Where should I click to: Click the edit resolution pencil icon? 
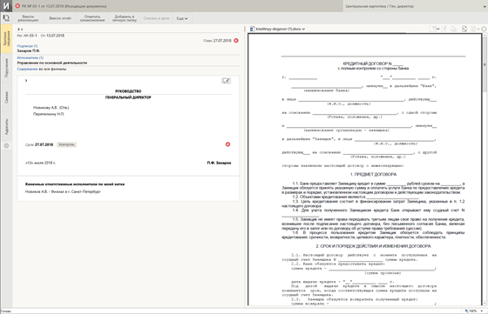tap(227, 81)
